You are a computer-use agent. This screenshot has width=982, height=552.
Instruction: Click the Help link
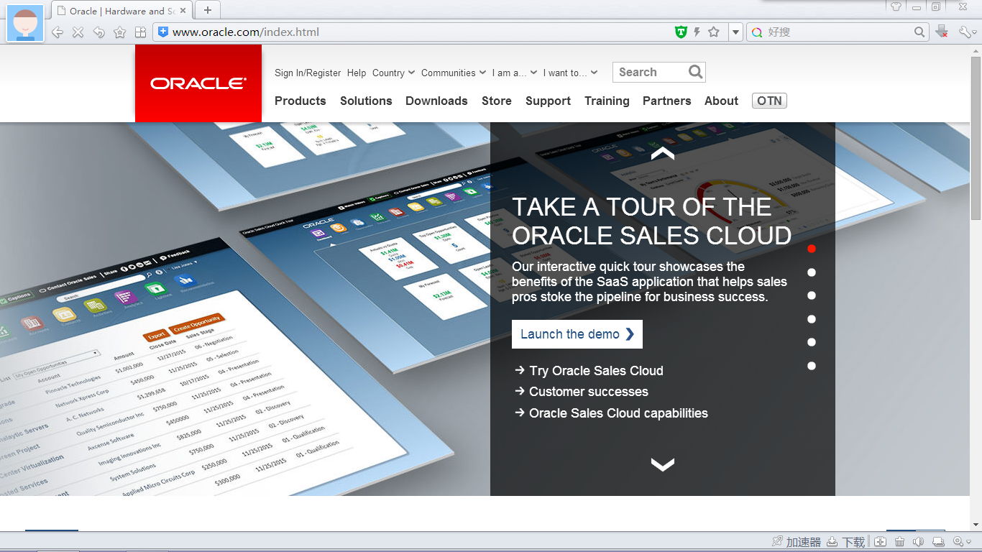[x=357, y=73]
